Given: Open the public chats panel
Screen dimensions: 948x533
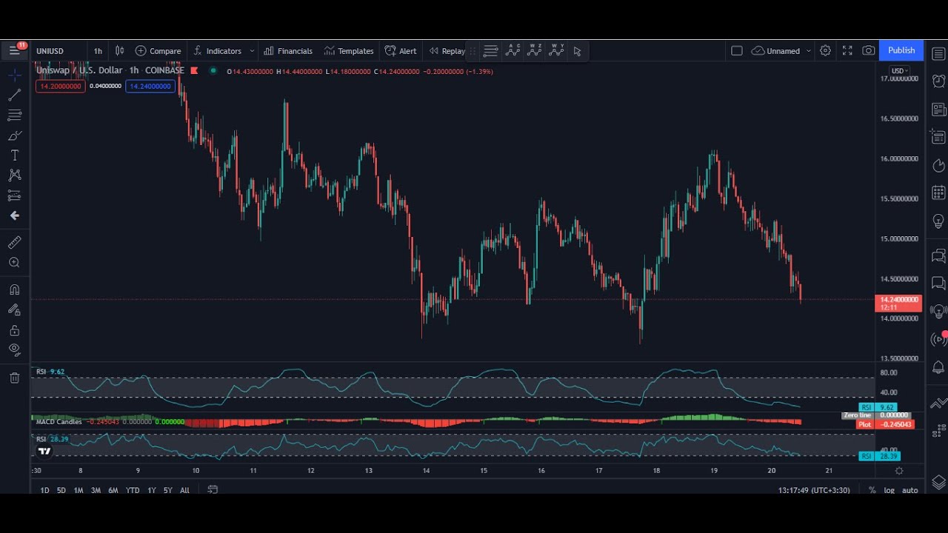Looking at the screenshot, I should coord(938,255).
